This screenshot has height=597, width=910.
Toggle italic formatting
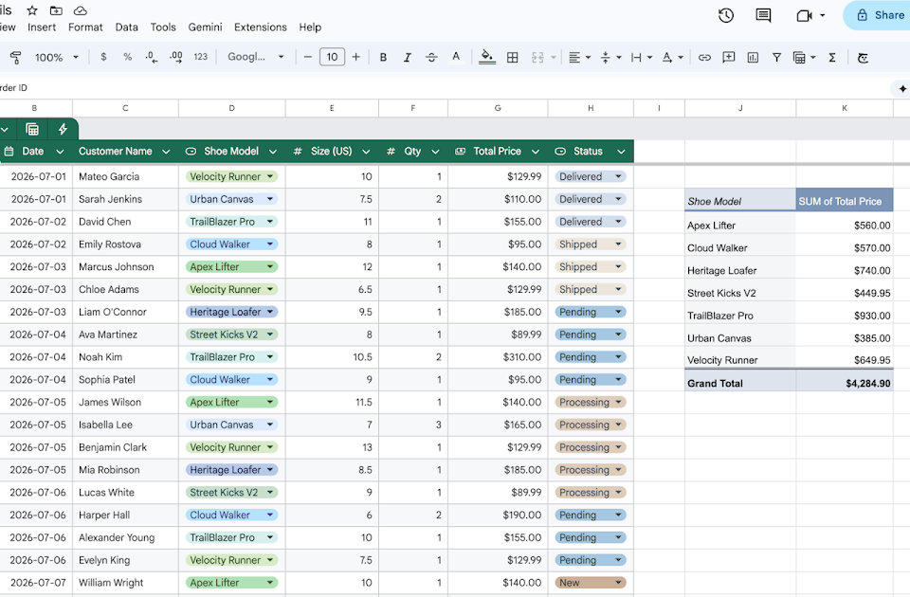pyautogui.click(x=408, y=58)
